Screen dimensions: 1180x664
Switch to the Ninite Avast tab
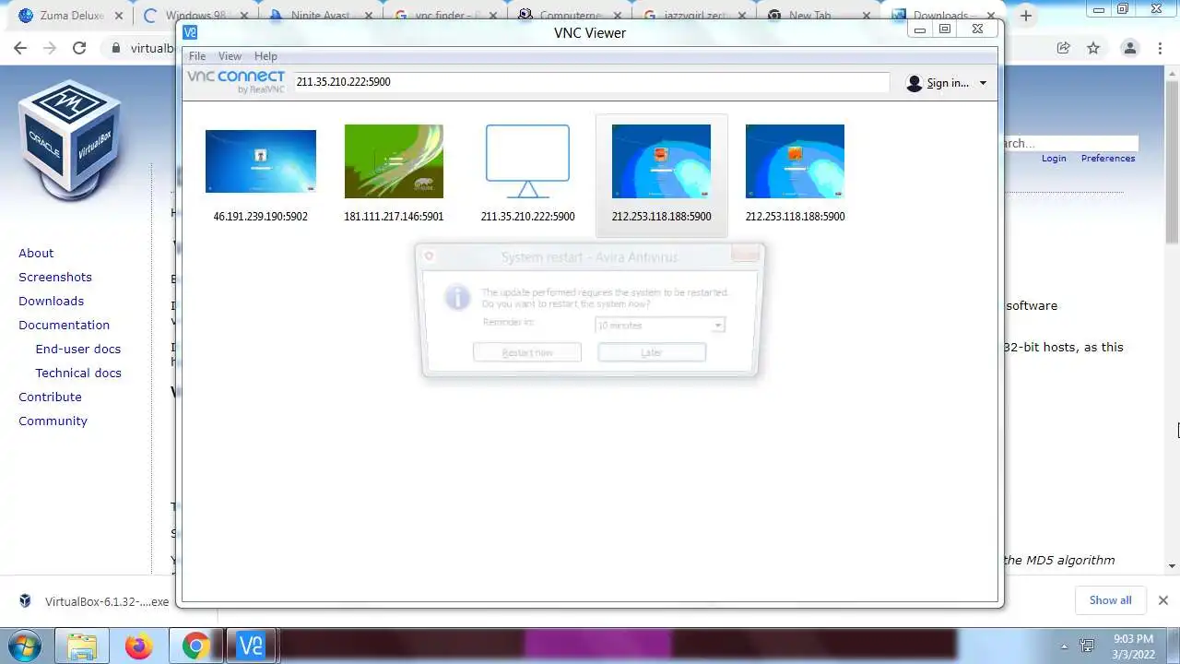click(x=320, y=16)
